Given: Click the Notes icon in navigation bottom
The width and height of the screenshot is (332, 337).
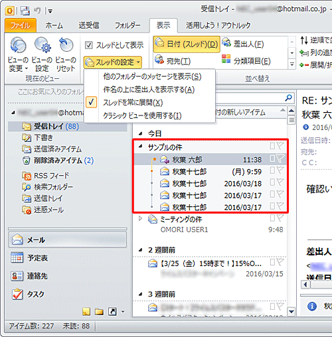Looking at the screenshot, I should [x=86, y=312].
